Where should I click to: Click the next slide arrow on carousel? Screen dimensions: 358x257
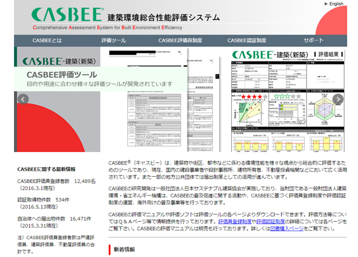pyautogui.click(x=338, y=99)
